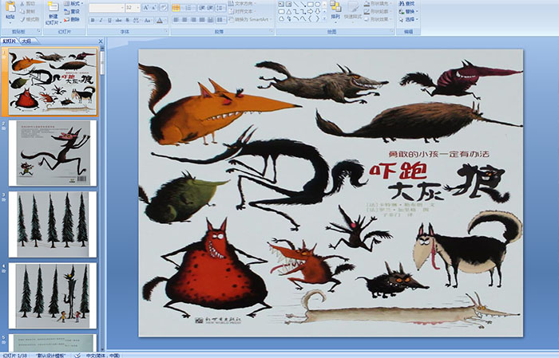The image size is (559, 358).
Task: Click the Copy (复制) command
Action: (x=27, y=11)
